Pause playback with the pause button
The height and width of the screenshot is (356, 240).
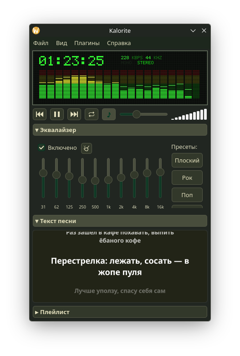point(57,114)
